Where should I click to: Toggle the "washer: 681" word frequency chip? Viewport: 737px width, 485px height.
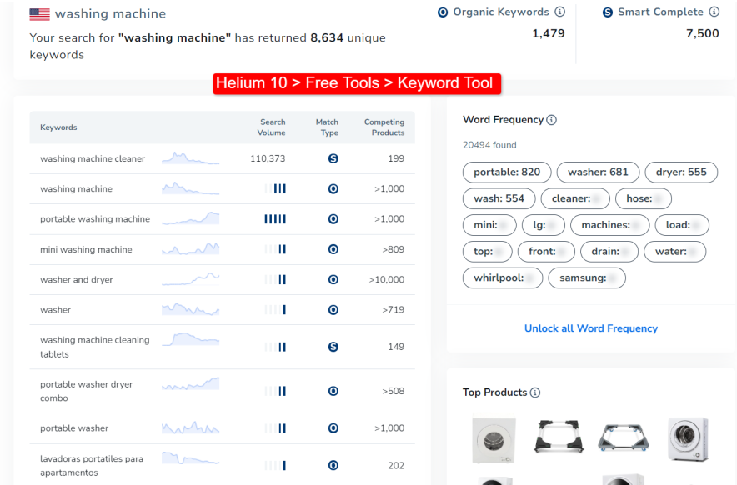[x=598, y=172]
